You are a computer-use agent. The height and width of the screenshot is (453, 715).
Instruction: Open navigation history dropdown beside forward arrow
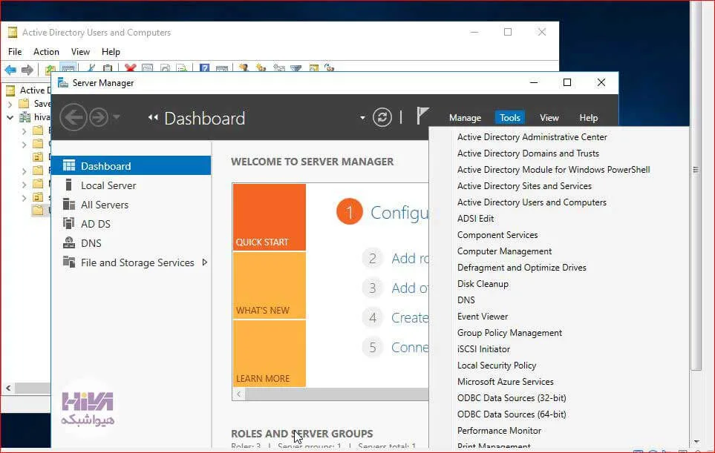(x=117, y=117)
